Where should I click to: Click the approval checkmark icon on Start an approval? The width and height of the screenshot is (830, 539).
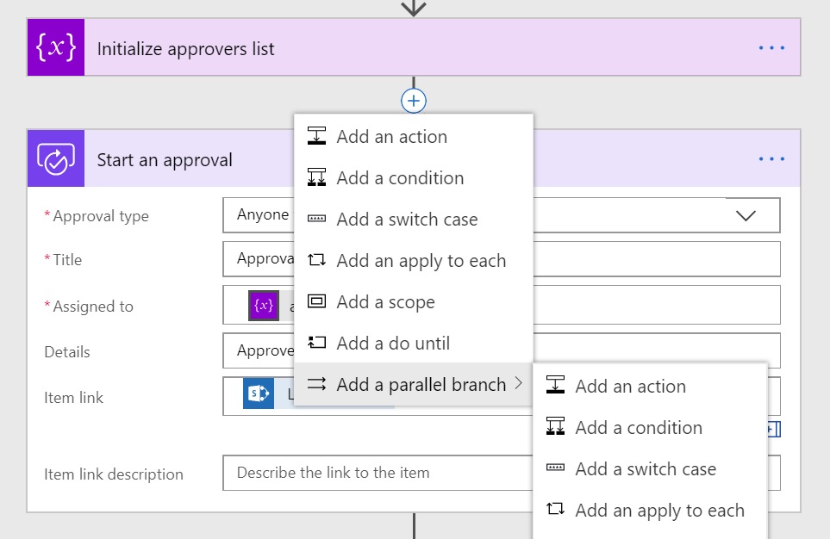pos(55,158)
